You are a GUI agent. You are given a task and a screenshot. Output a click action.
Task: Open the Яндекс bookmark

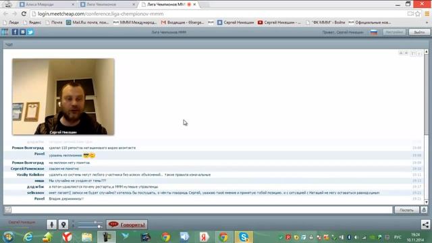pyautogui.click(x=32, y=22)
